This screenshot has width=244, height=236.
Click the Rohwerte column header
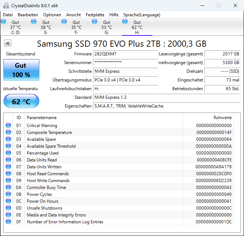pos(209,117)
